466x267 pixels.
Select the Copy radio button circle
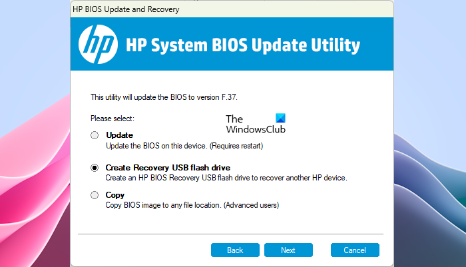coord(95,195)
